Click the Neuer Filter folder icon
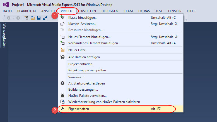The width and height of the screenshot is (217, 122). tap(62, 50)
